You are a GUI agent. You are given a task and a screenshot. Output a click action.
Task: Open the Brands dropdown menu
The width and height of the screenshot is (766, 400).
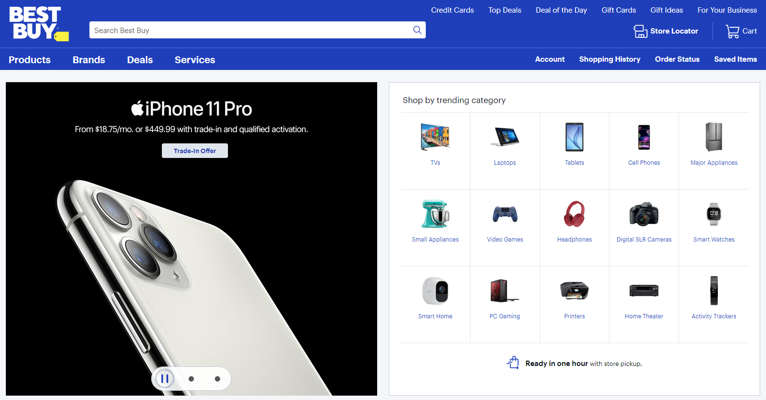point(89,60)
